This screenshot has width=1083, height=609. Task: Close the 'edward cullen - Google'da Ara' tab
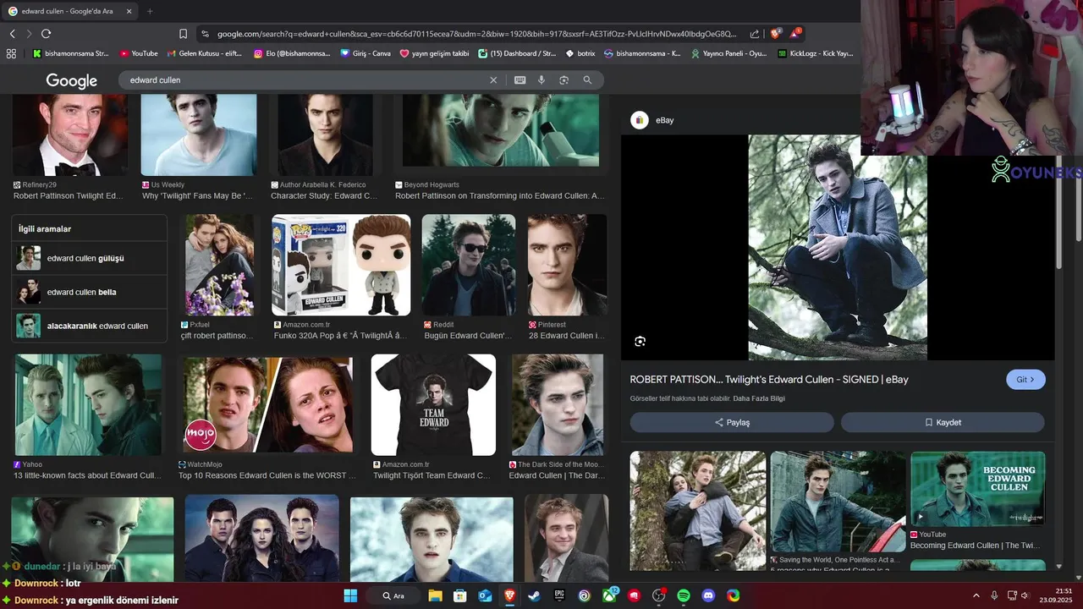click(x=129, y=11)
